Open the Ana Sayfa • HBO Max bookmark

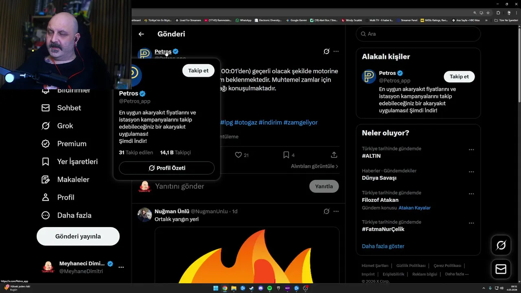point(466,20)
